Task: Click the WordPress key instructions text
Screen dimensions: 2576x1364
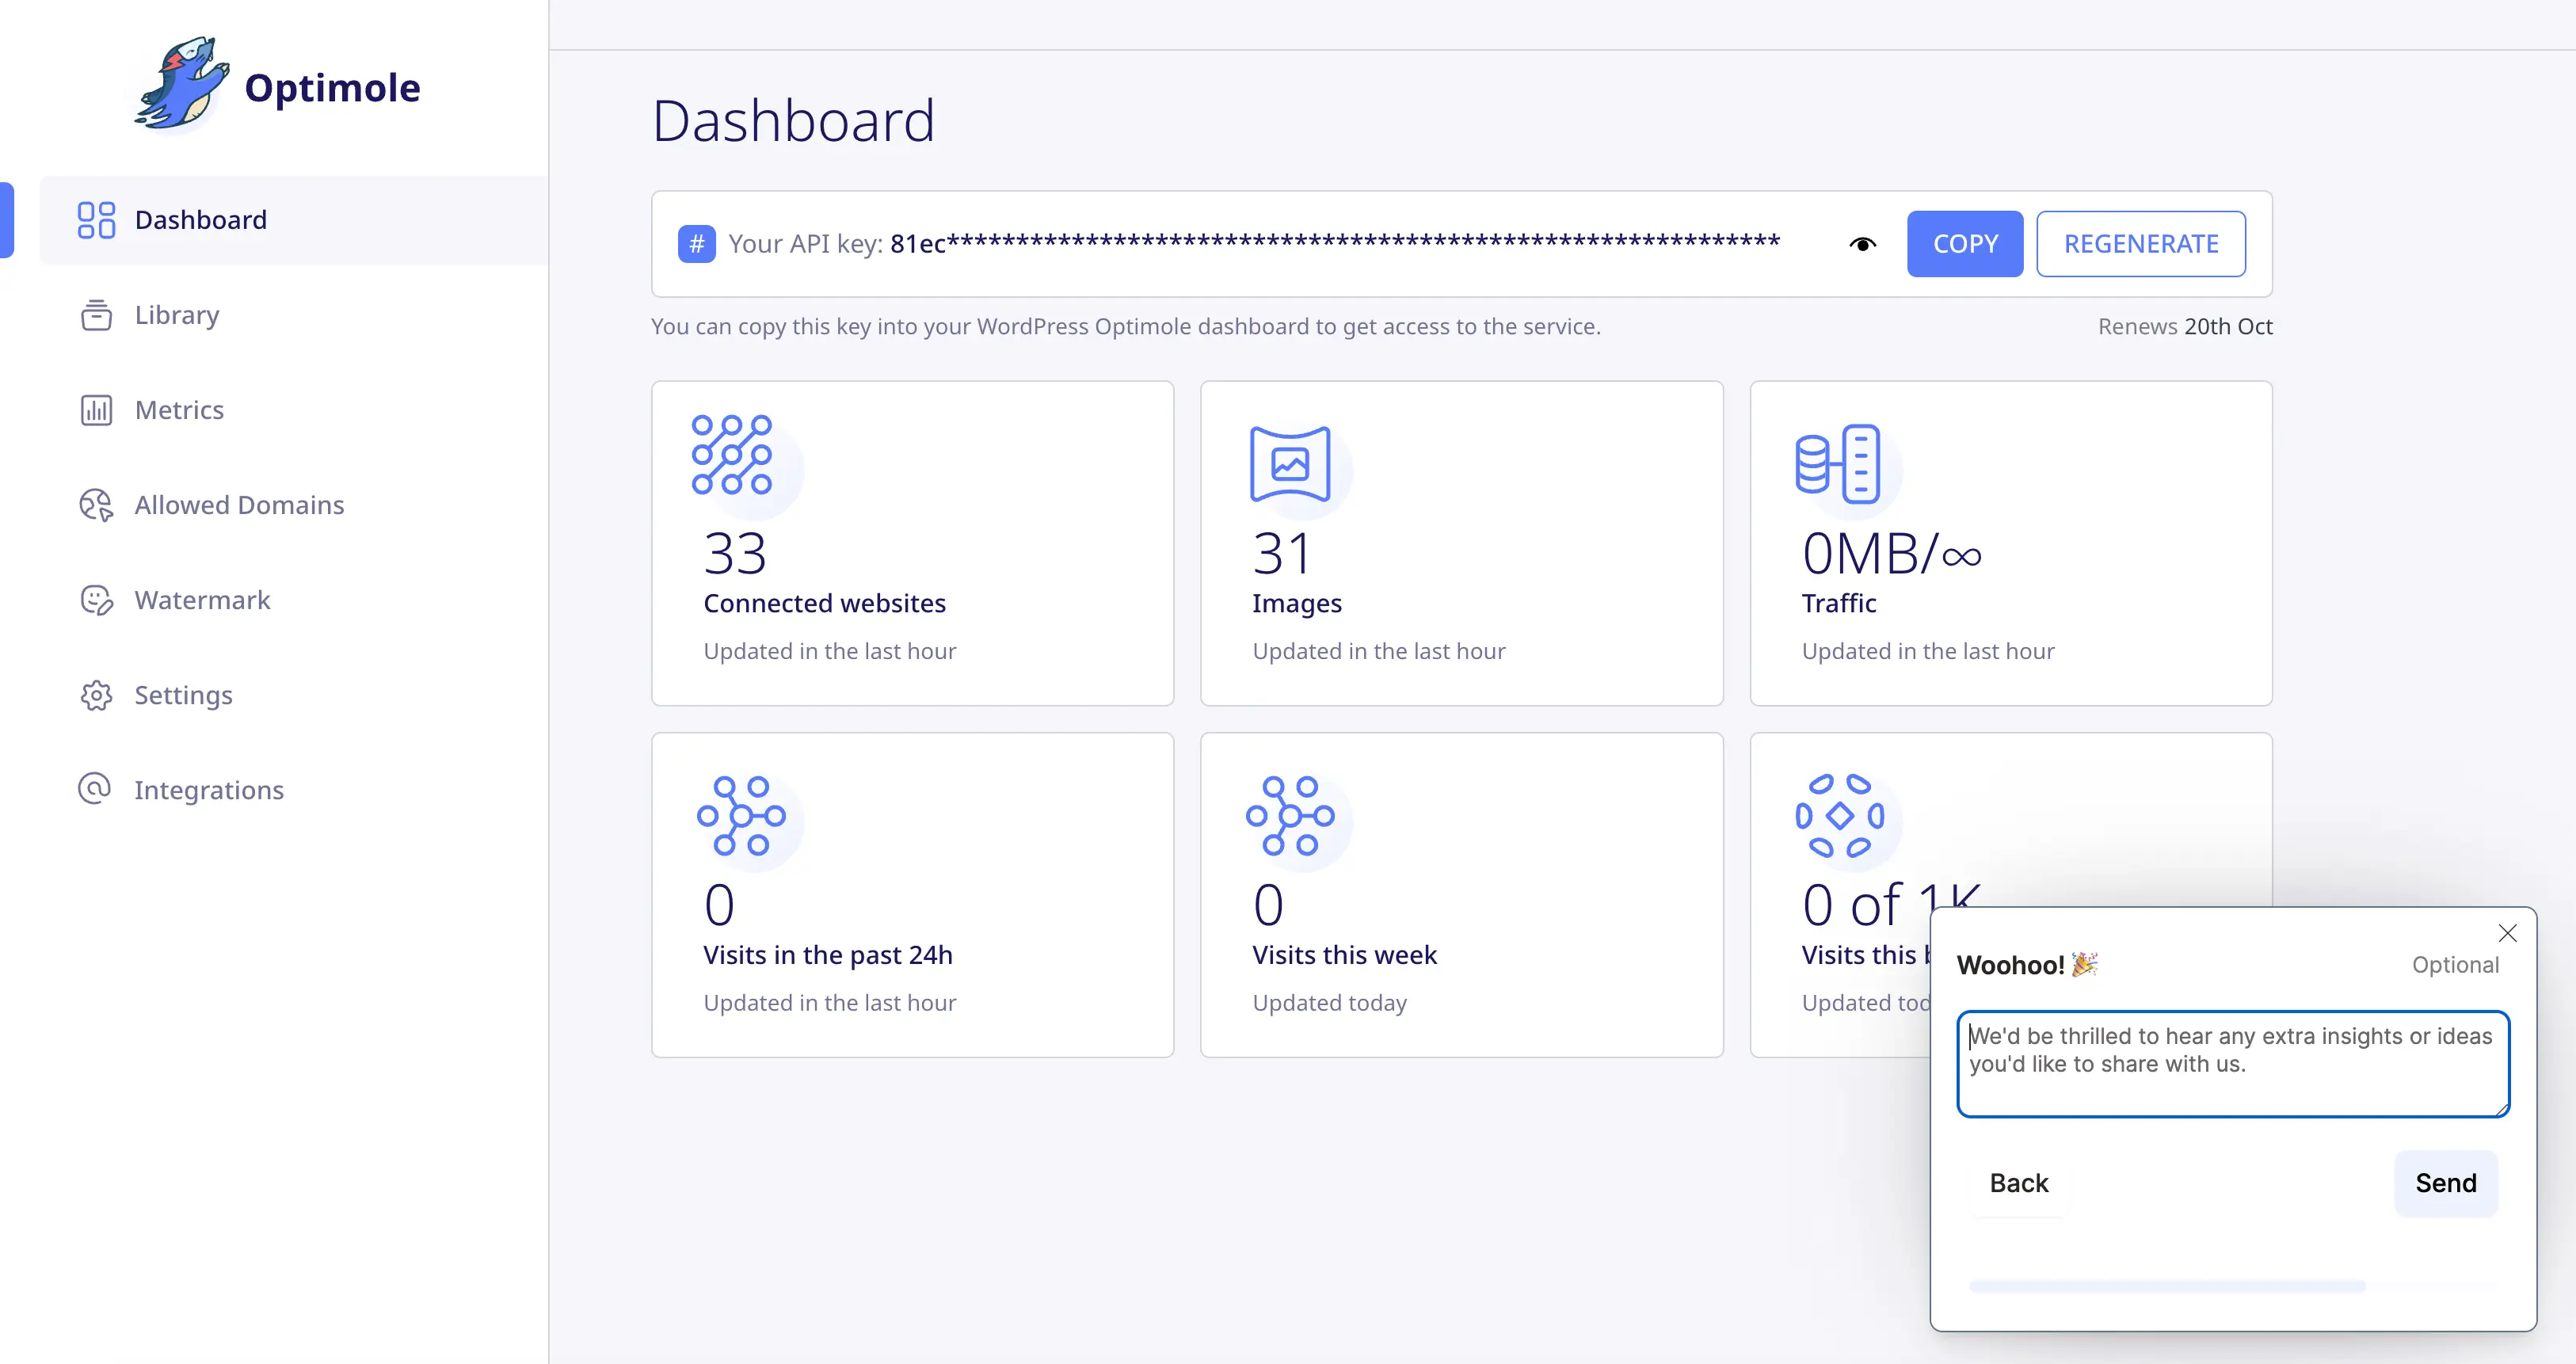Action: pyautogui.click(x=1126, y=327)
